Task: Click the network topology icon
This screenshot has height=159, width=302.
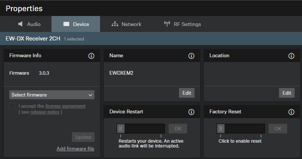Action: (115, 24)
